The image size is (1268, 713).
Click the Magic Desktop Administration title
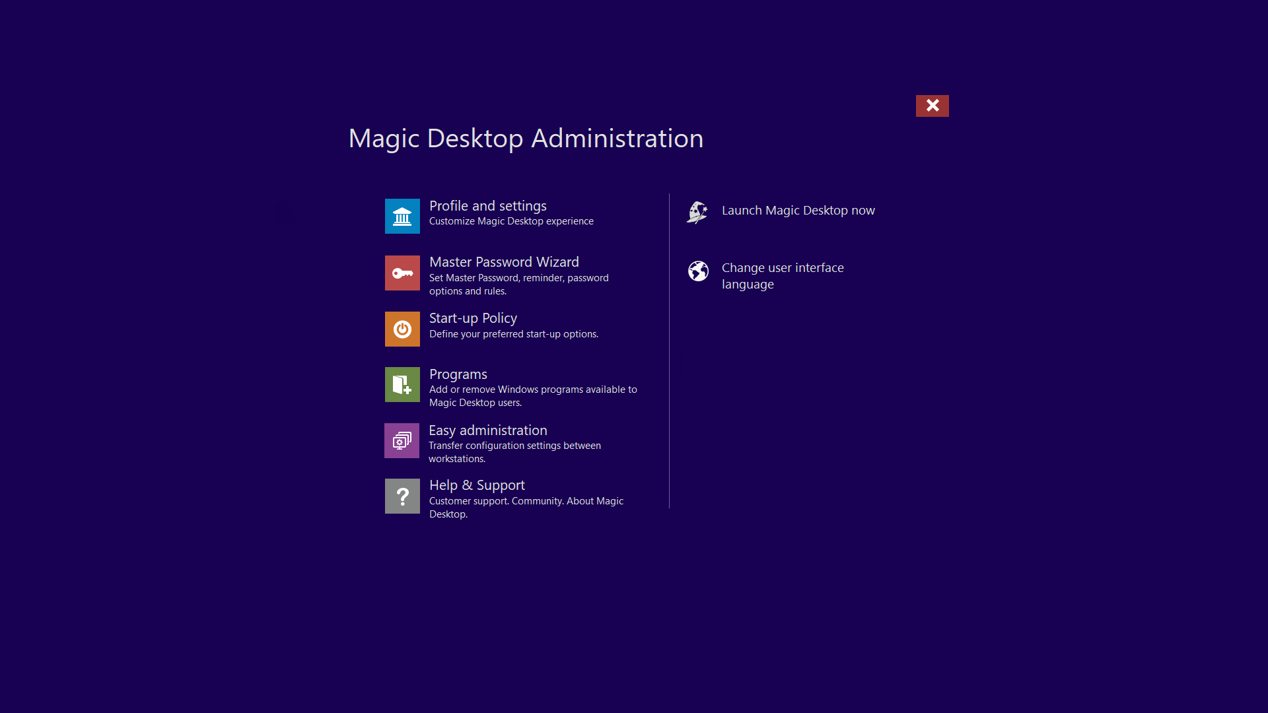[x=526, y=139]
